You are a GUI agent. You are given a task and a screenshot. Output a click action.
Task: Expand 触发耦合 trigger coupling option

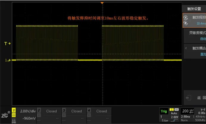pyautogui.click(x=195, y=51)
